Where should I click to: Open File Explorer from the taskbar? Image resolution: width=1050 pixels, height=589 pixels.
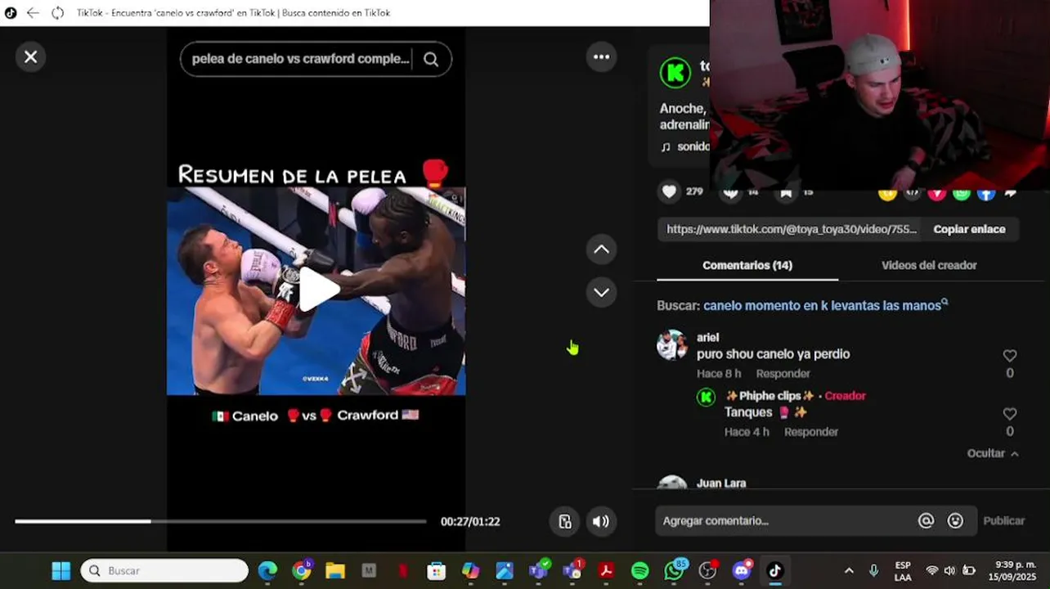pyautogui.click(x=335, y=571)
